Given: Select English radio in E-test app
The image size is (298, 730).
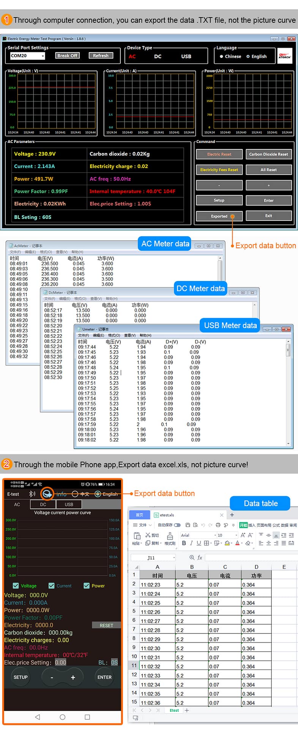Looking at the screenshot, I should point(98,494).
